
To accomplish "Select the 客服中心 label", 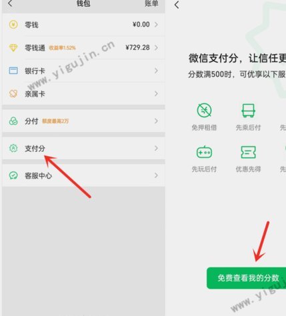I will point(38,176).
